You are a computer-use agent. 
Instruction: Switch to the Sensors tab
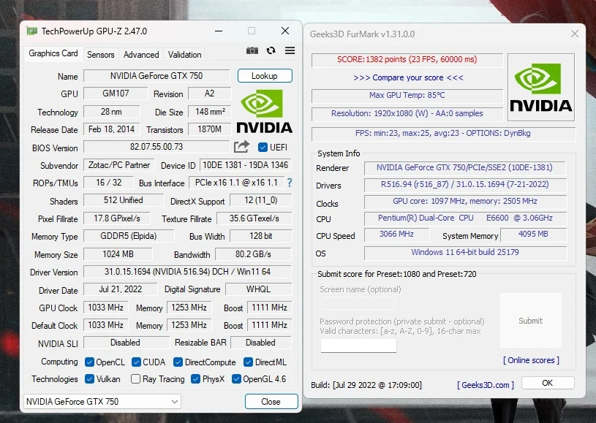pos(100,55)
